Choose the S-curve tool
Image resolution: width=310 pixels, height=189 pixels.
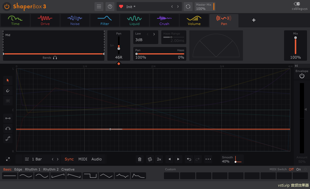click(x=8, y=139)
